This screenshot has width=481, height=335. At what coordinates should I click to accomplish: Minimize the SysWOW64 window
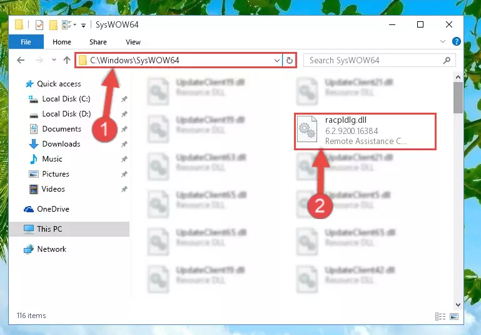click(392, 24)
